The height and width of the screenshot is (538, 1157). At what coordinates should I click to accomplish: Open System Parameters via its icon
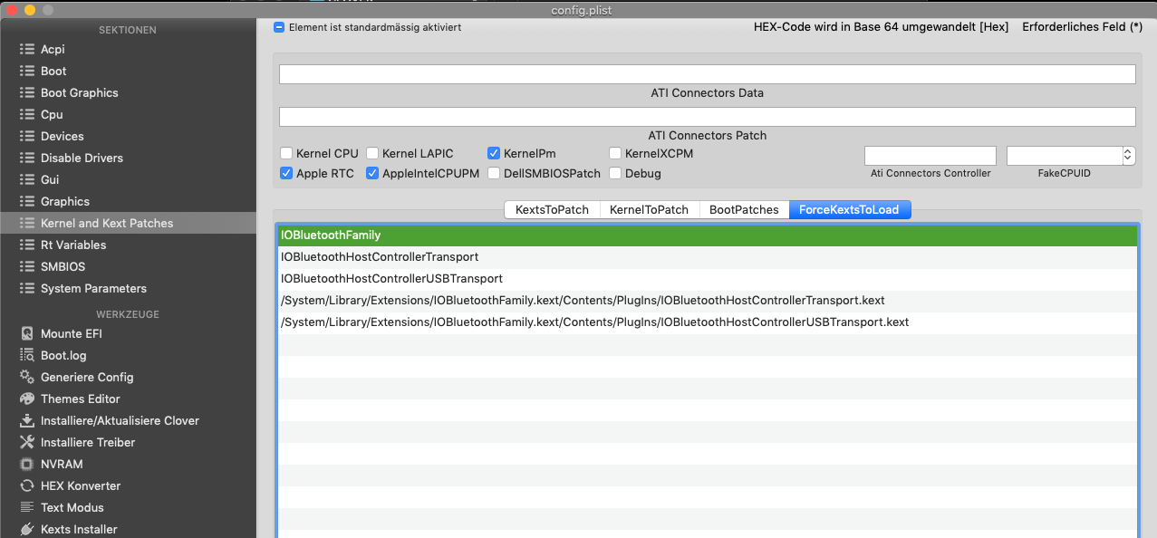[x=27, y=288]
